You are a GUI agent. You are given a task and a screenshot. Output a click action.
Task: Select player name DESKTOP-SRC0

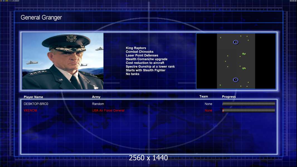pyautogui.click(x=36, y=104)
